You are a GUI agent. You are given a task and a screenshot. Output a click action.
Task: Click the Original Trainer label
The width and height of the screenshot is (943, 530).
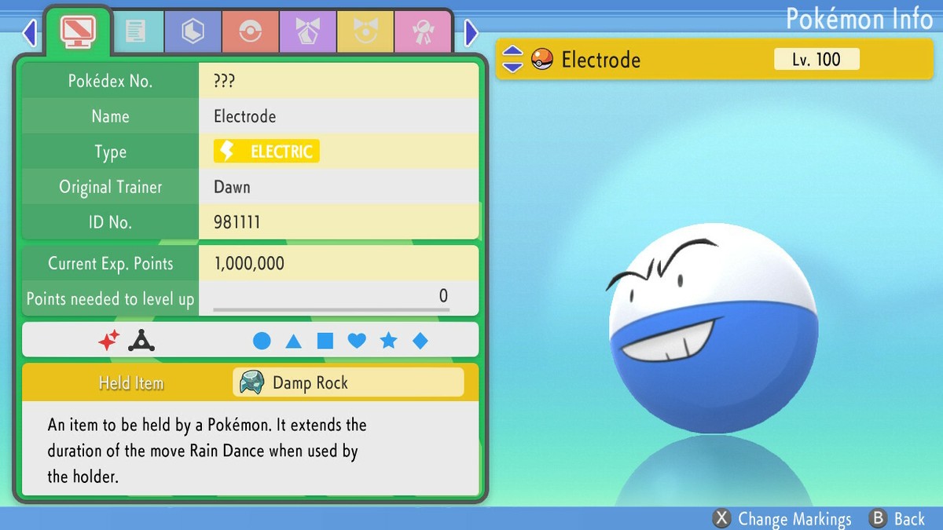[111, 187]
